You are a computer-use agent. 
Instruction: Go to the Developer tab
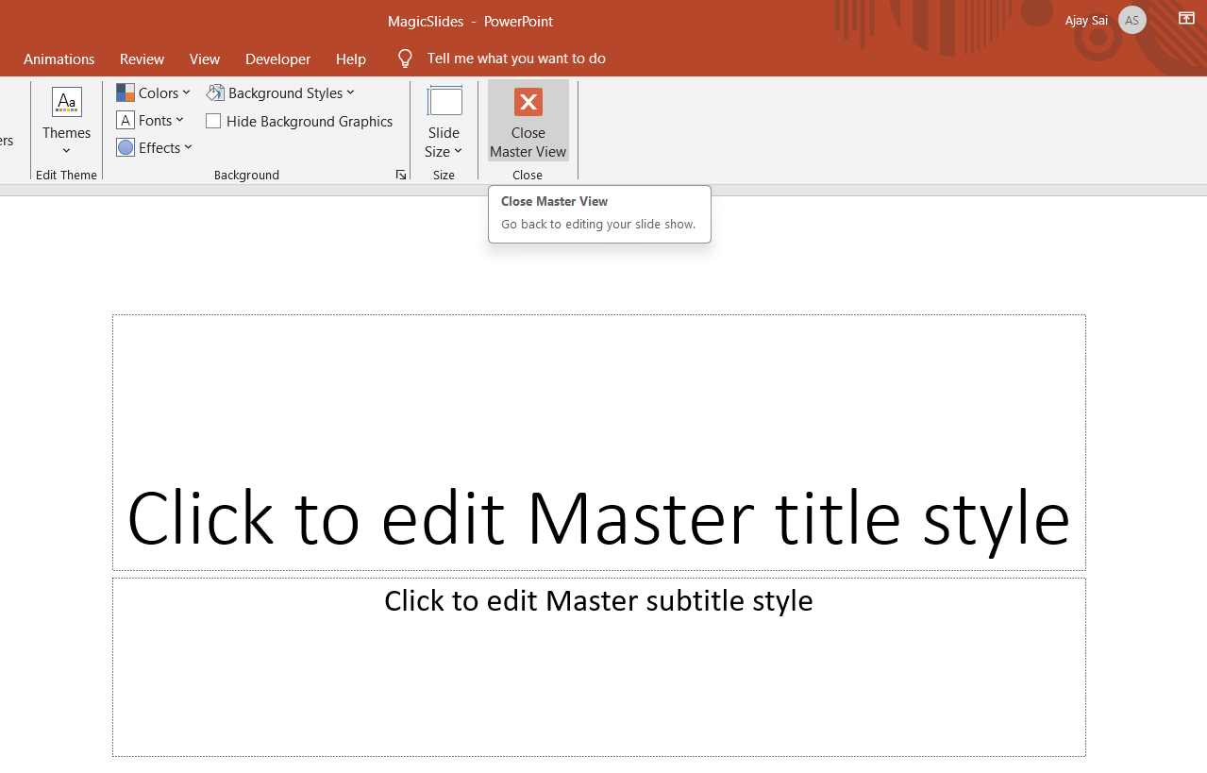[x=277, y=59]
